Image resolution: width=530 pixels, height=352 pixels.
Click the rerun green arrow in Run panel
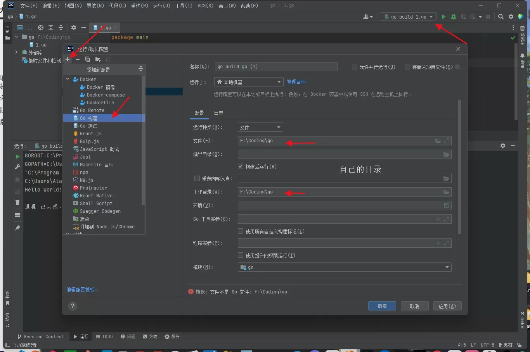coord(17,157)
